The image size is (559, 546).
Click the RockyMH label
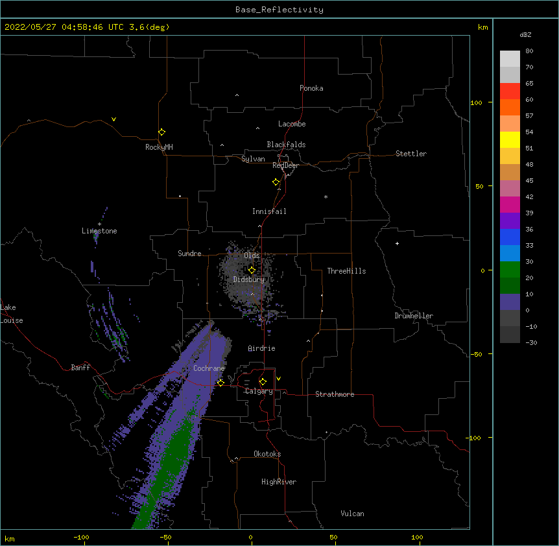coord(159,147)
